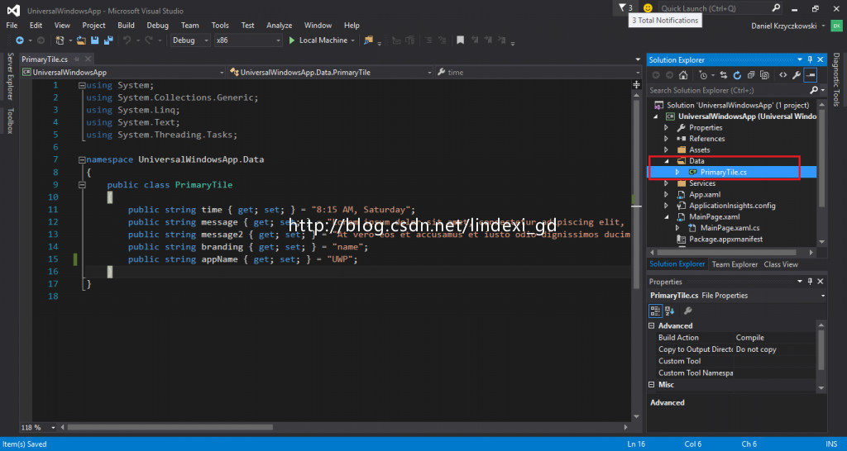Click the Quick Launch search magnifier

pos(776,8)
